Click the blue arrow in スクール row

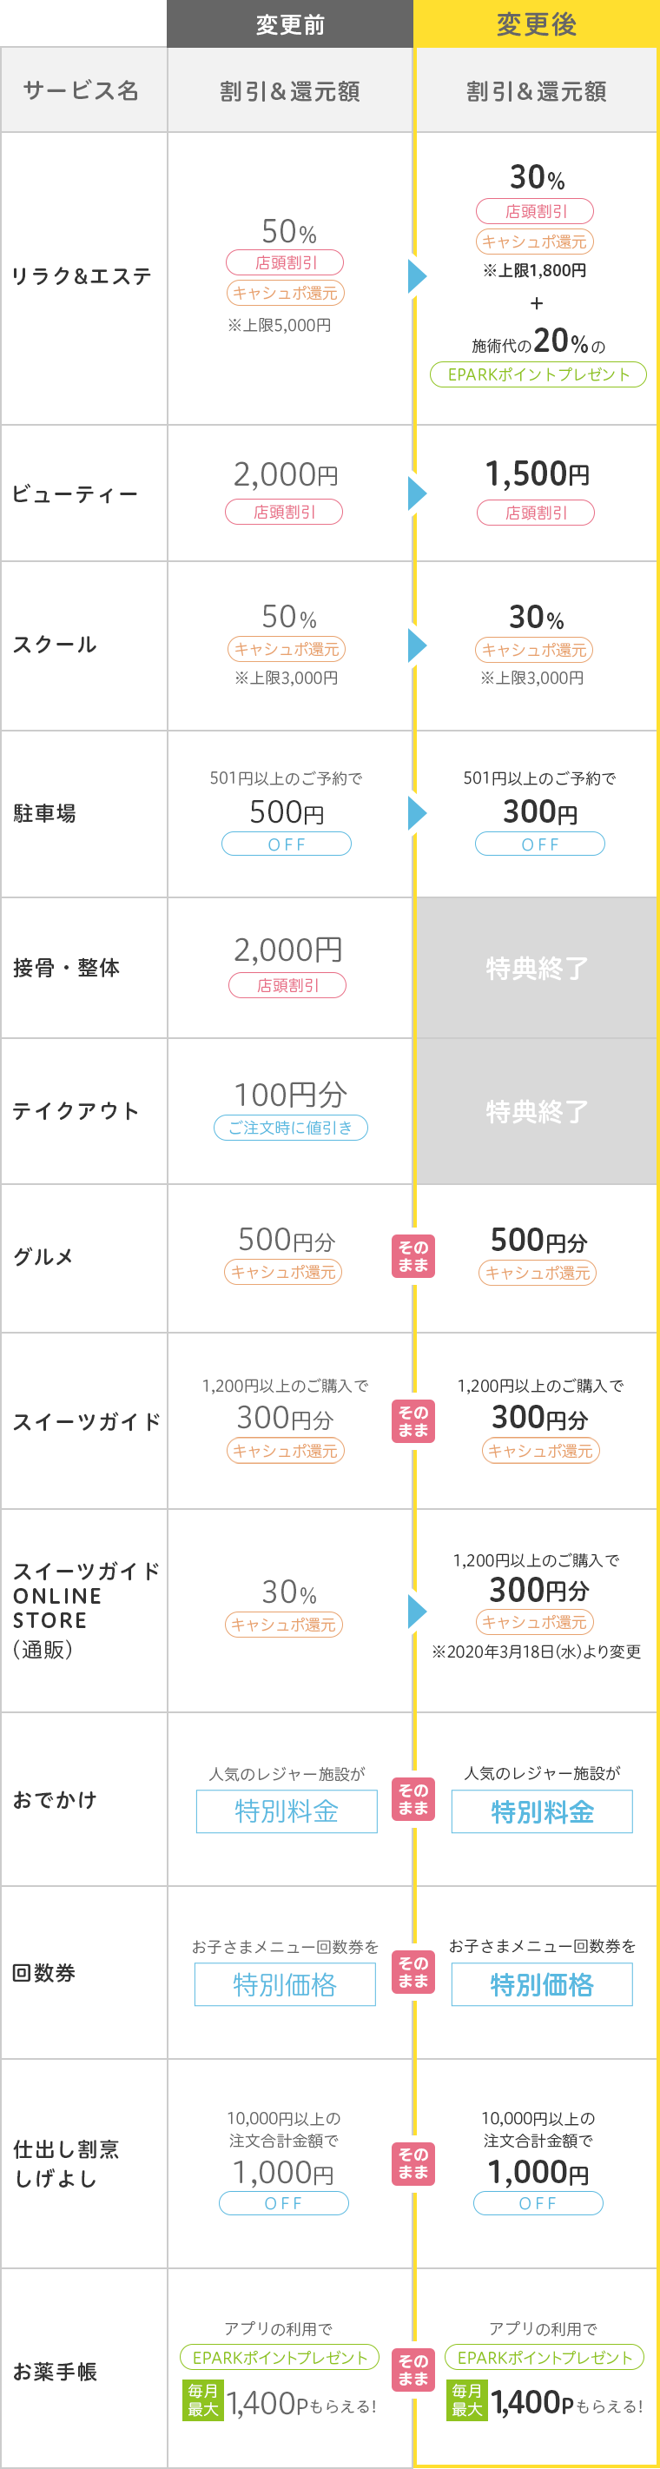click(x=417, y=645)
